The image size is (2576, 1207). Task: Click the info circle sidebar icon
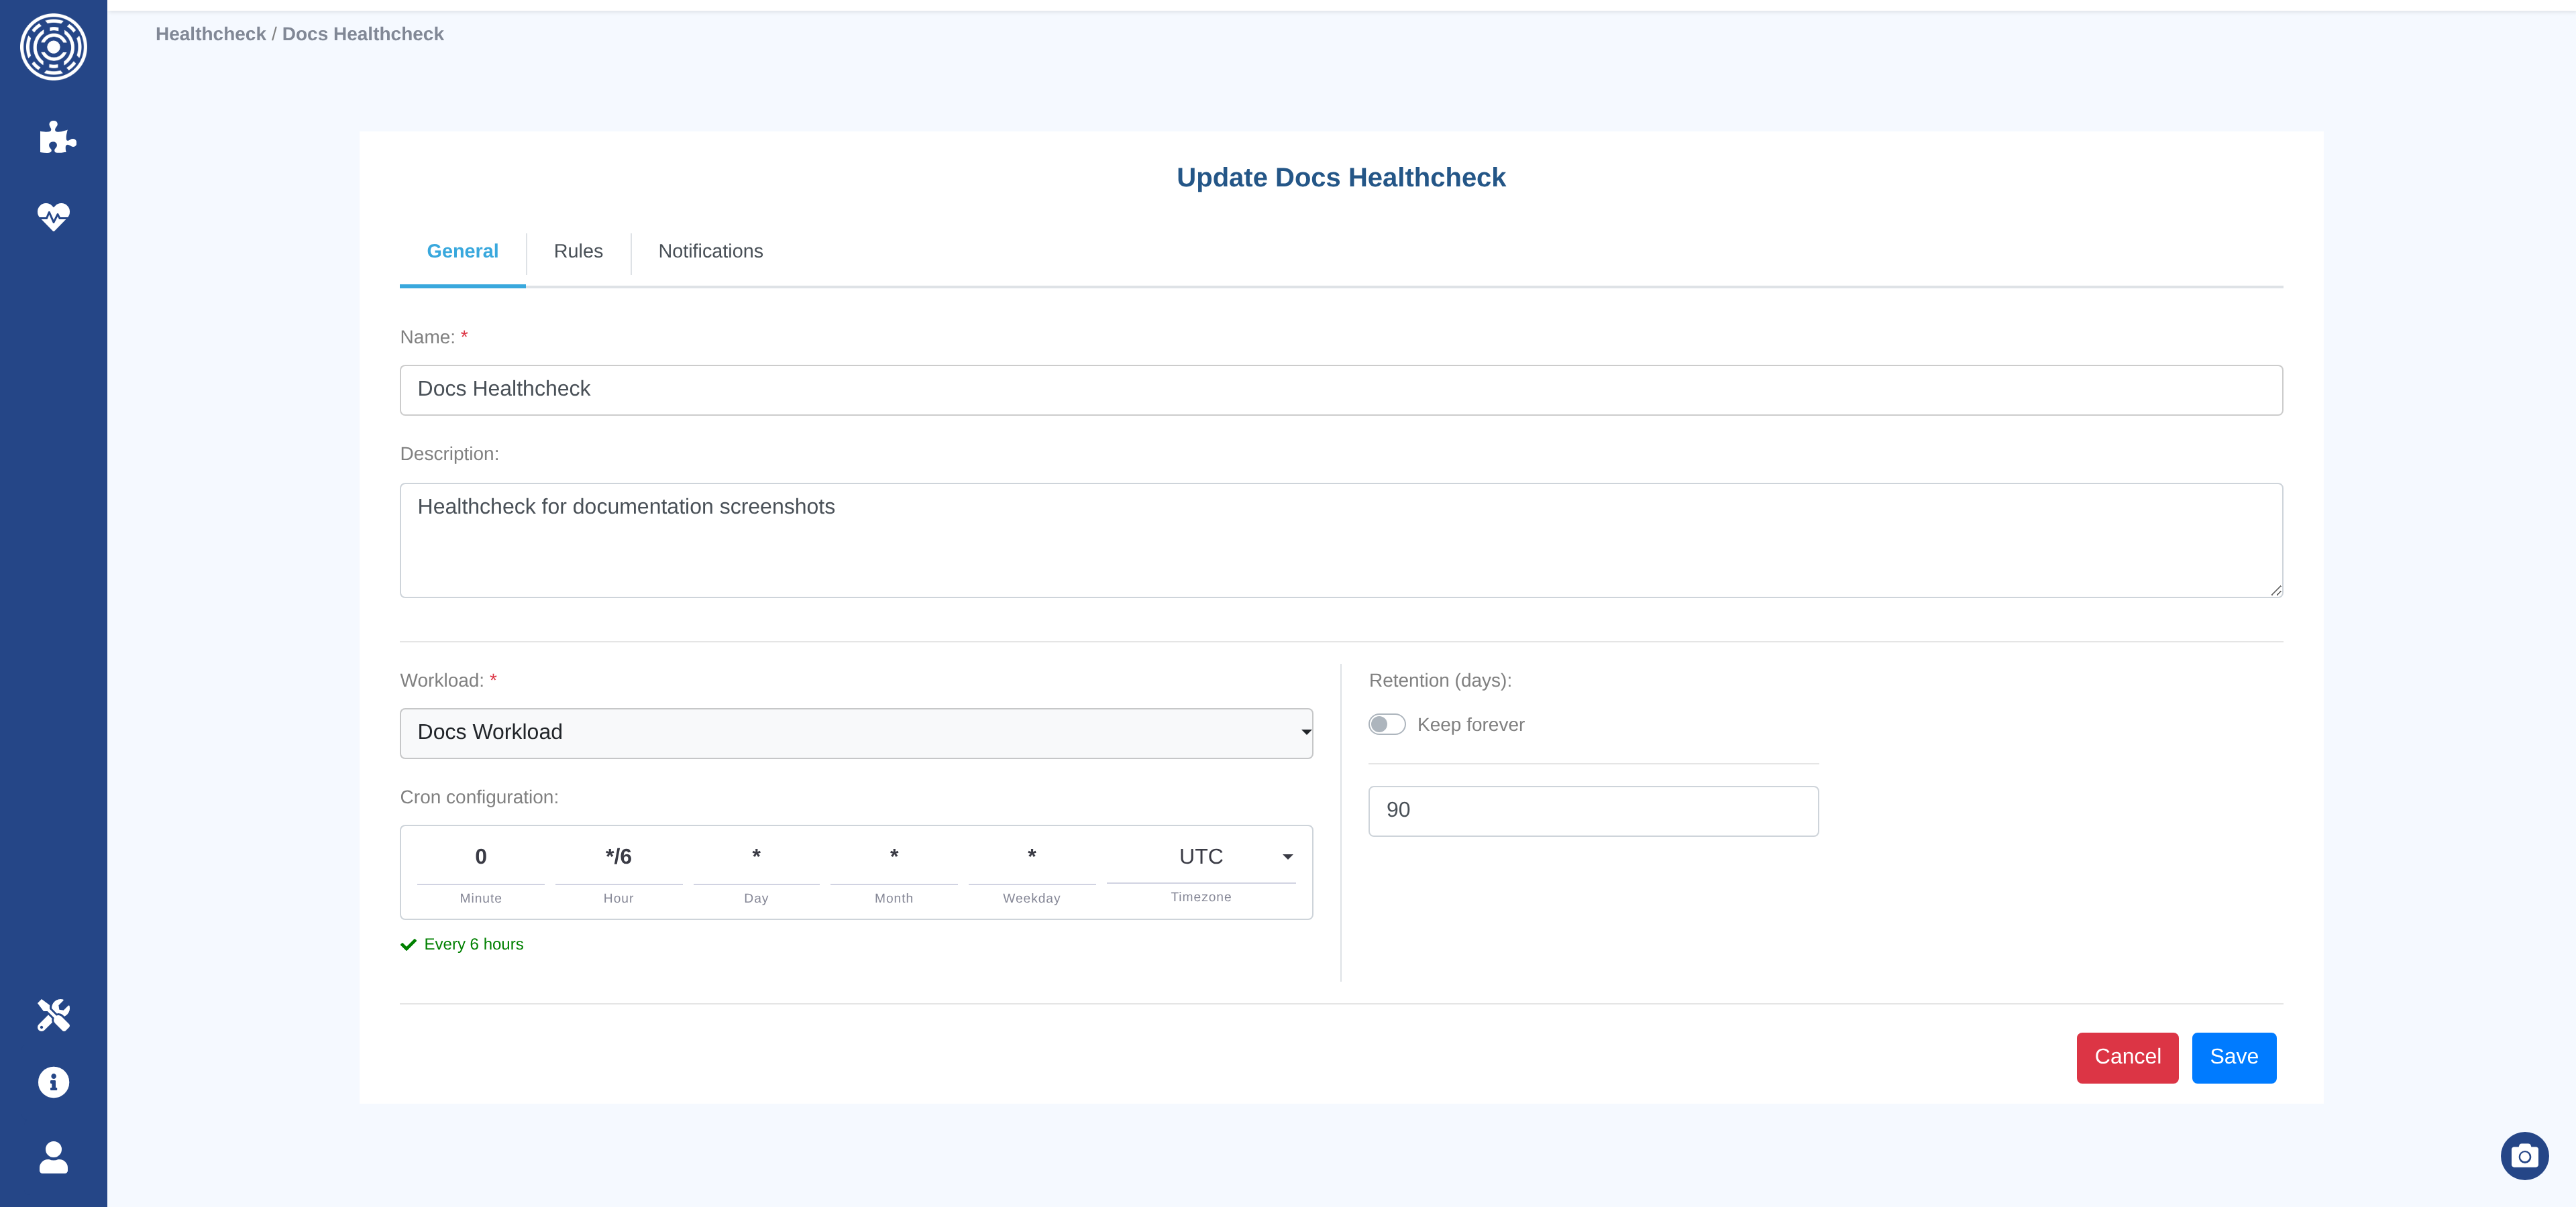[53, 1082]
